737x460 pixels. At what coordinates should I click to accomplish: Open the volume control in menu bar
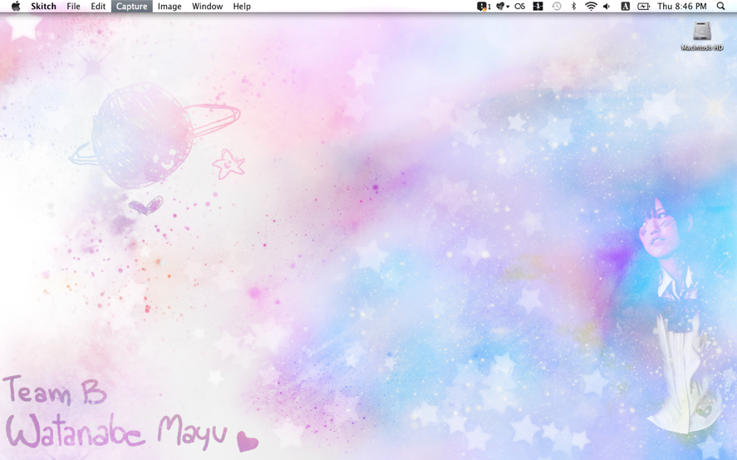pyautogui.click(x=607, y=6)
